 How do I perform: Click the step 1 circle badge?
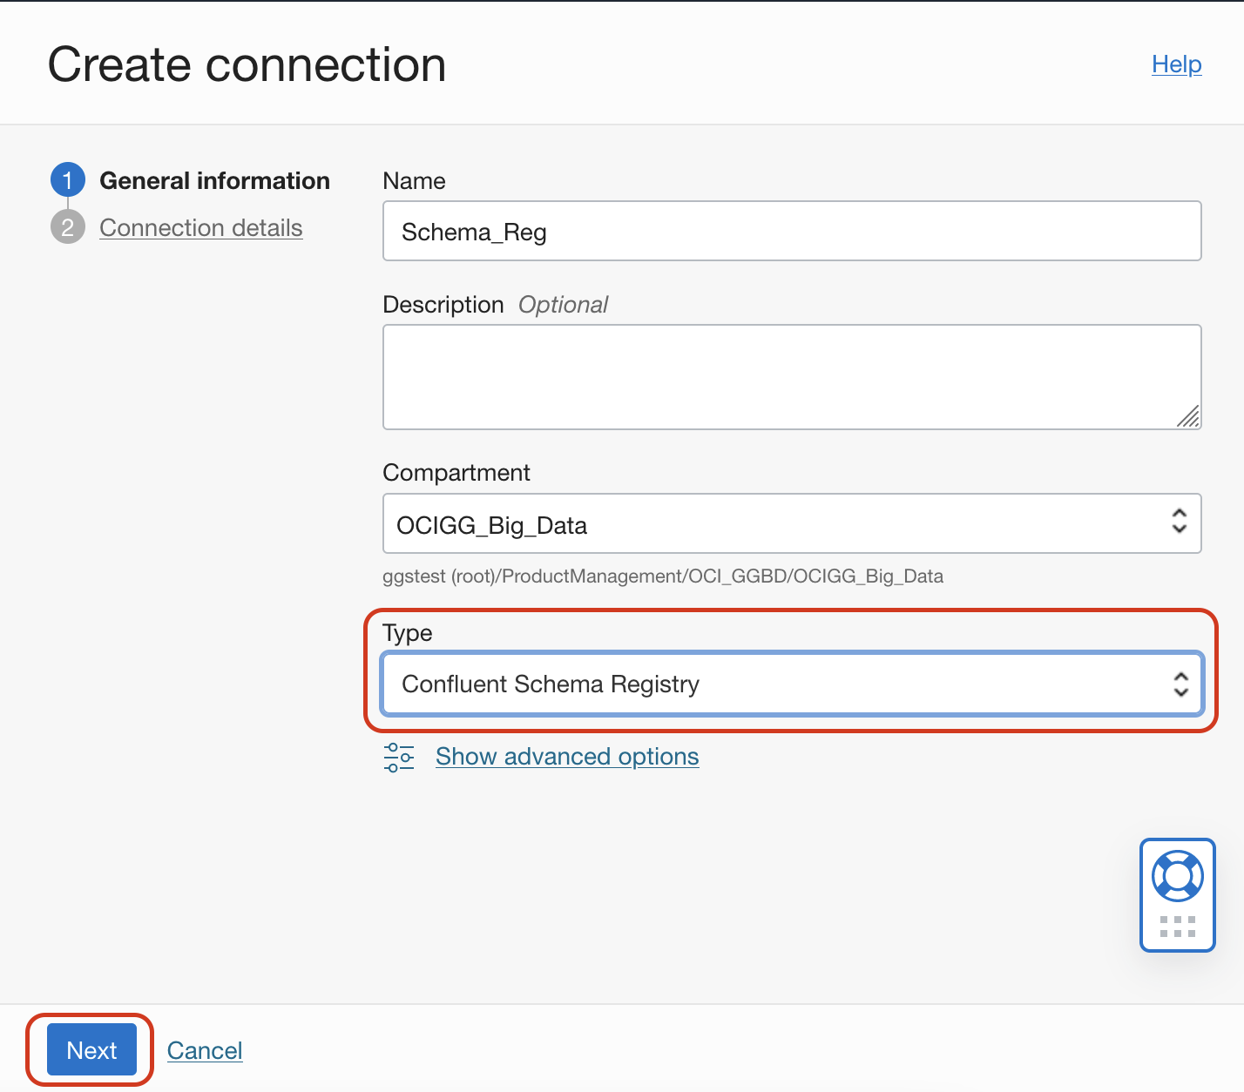pos(67,179)
